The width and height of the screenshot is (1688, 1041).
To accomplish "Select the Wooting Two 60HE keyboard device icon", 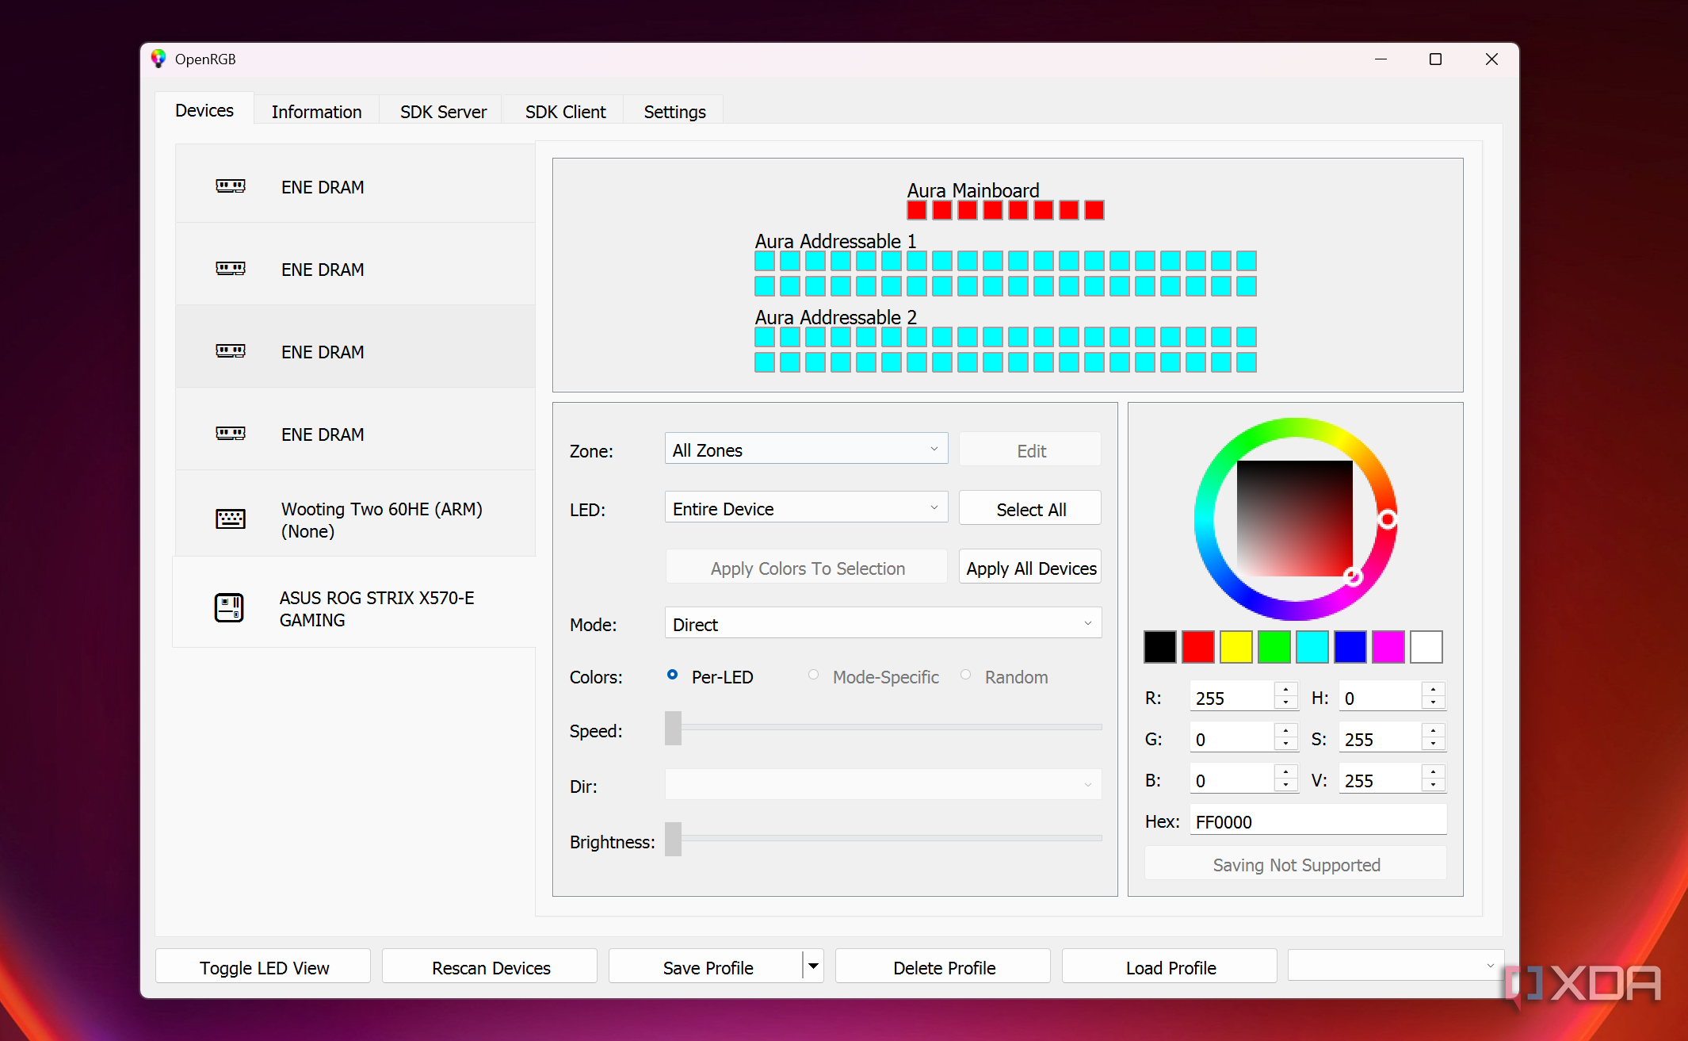I will pos(231,519).
